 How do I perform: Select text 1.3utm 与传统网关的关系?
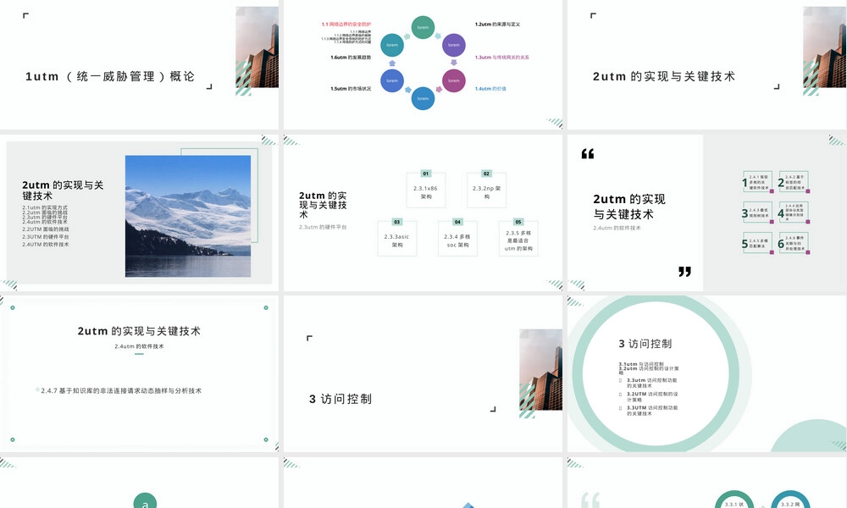501,58
